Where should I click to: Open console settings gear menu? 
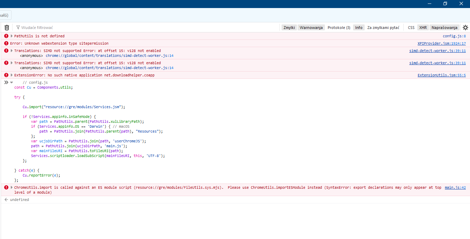coord(465,28)
